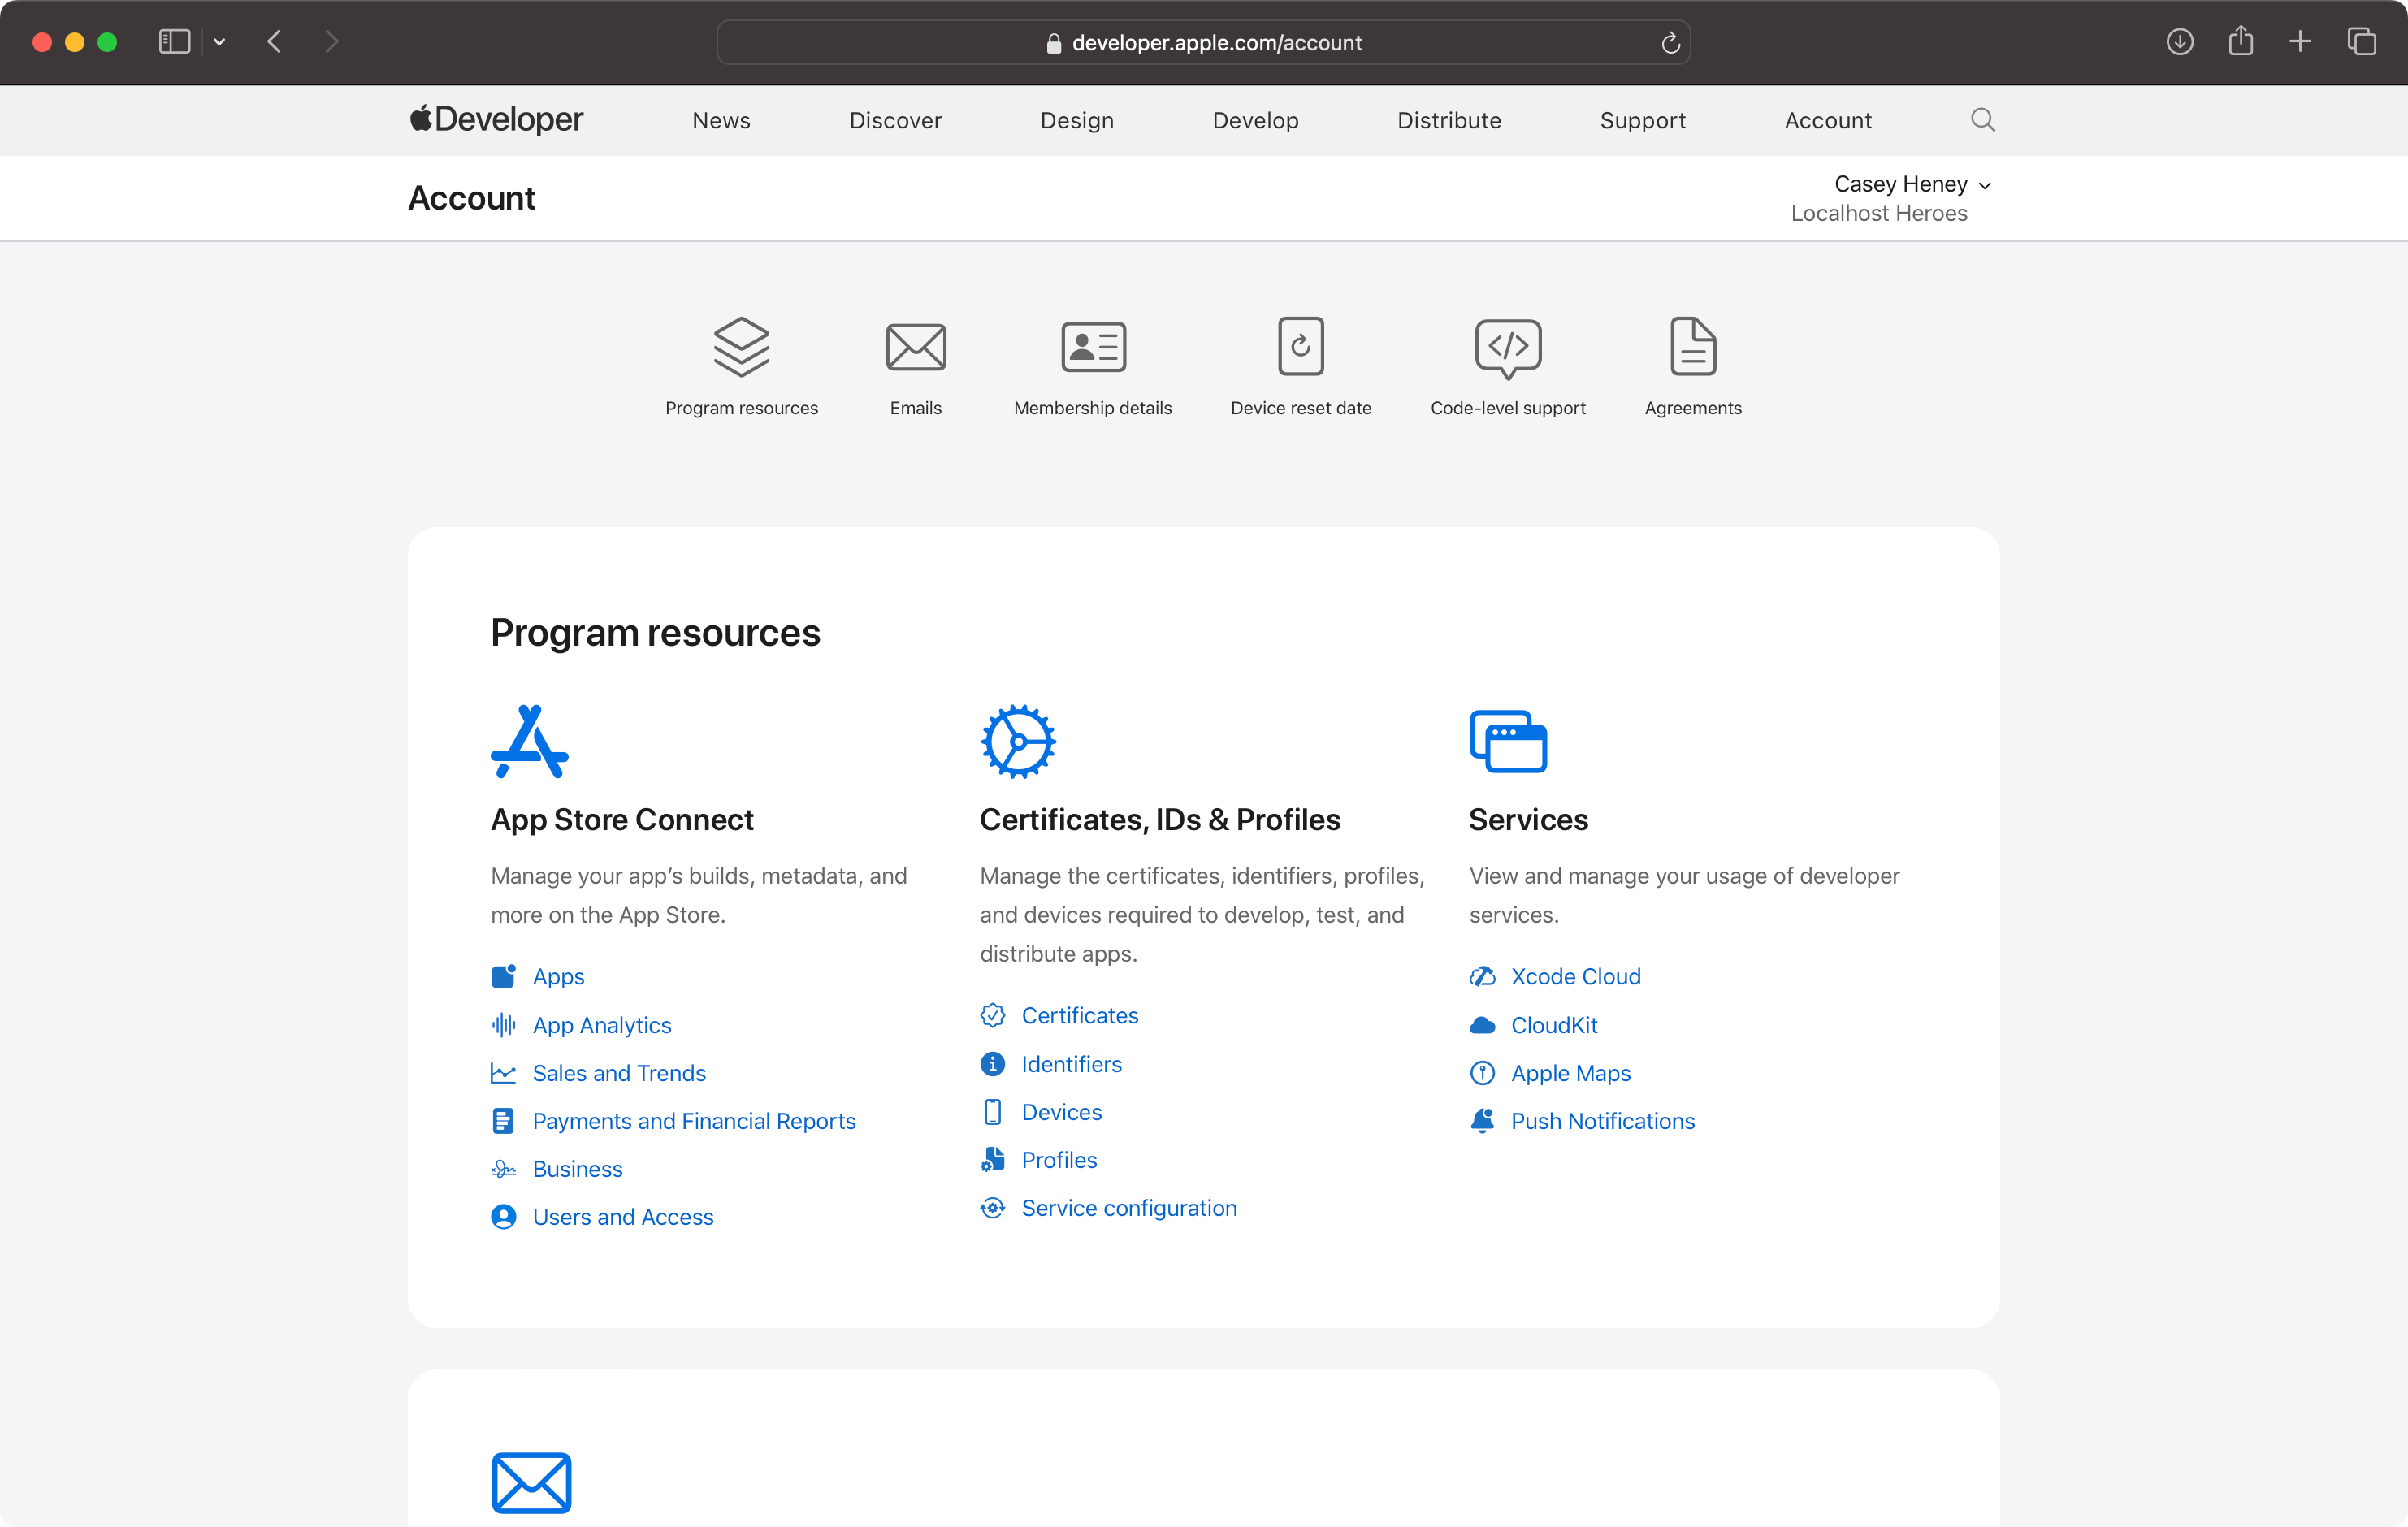Click the search icon in navigation
2408x1527 pixels.
[x=1983, y=119]
